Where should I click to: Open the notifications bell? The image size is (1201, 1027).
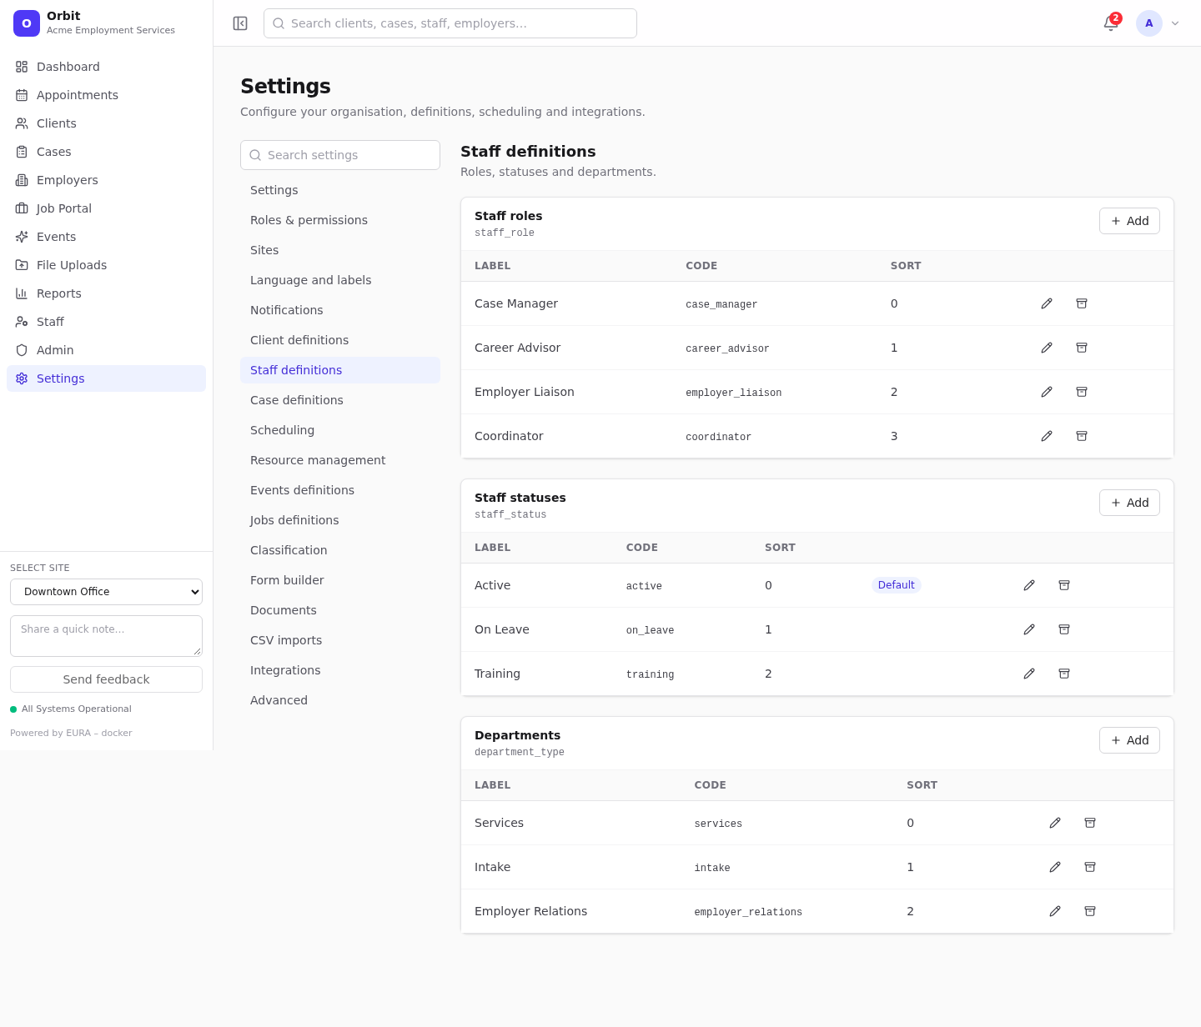click(x=1111, y=23)
